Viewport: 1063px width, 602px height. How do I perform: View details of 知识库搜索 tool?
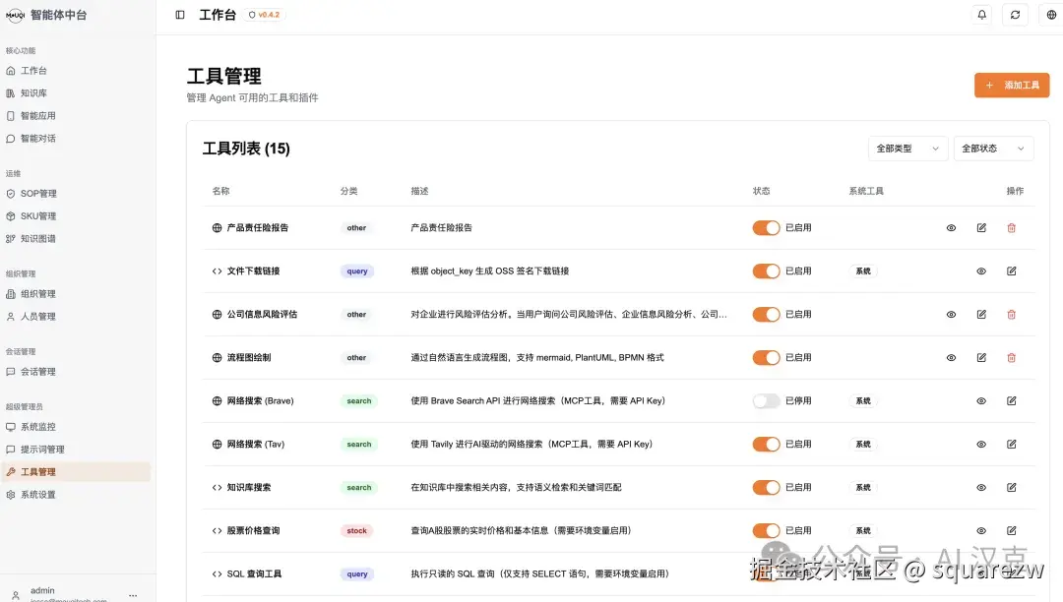(x=981, y=488)
